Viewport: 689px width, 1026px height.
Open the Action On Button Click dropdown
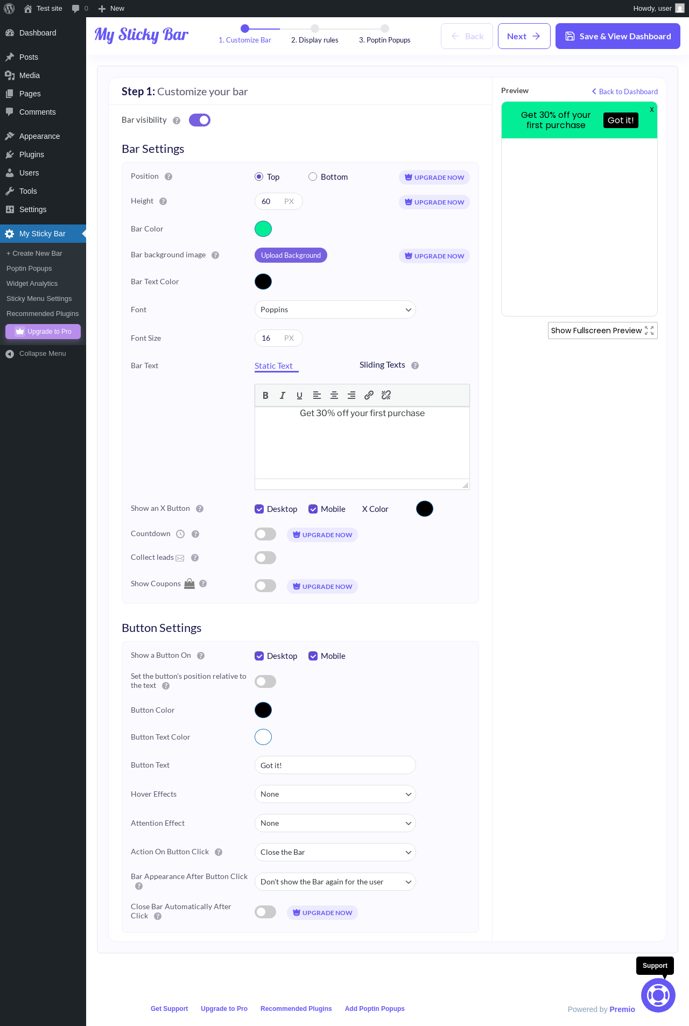[335, 852]
